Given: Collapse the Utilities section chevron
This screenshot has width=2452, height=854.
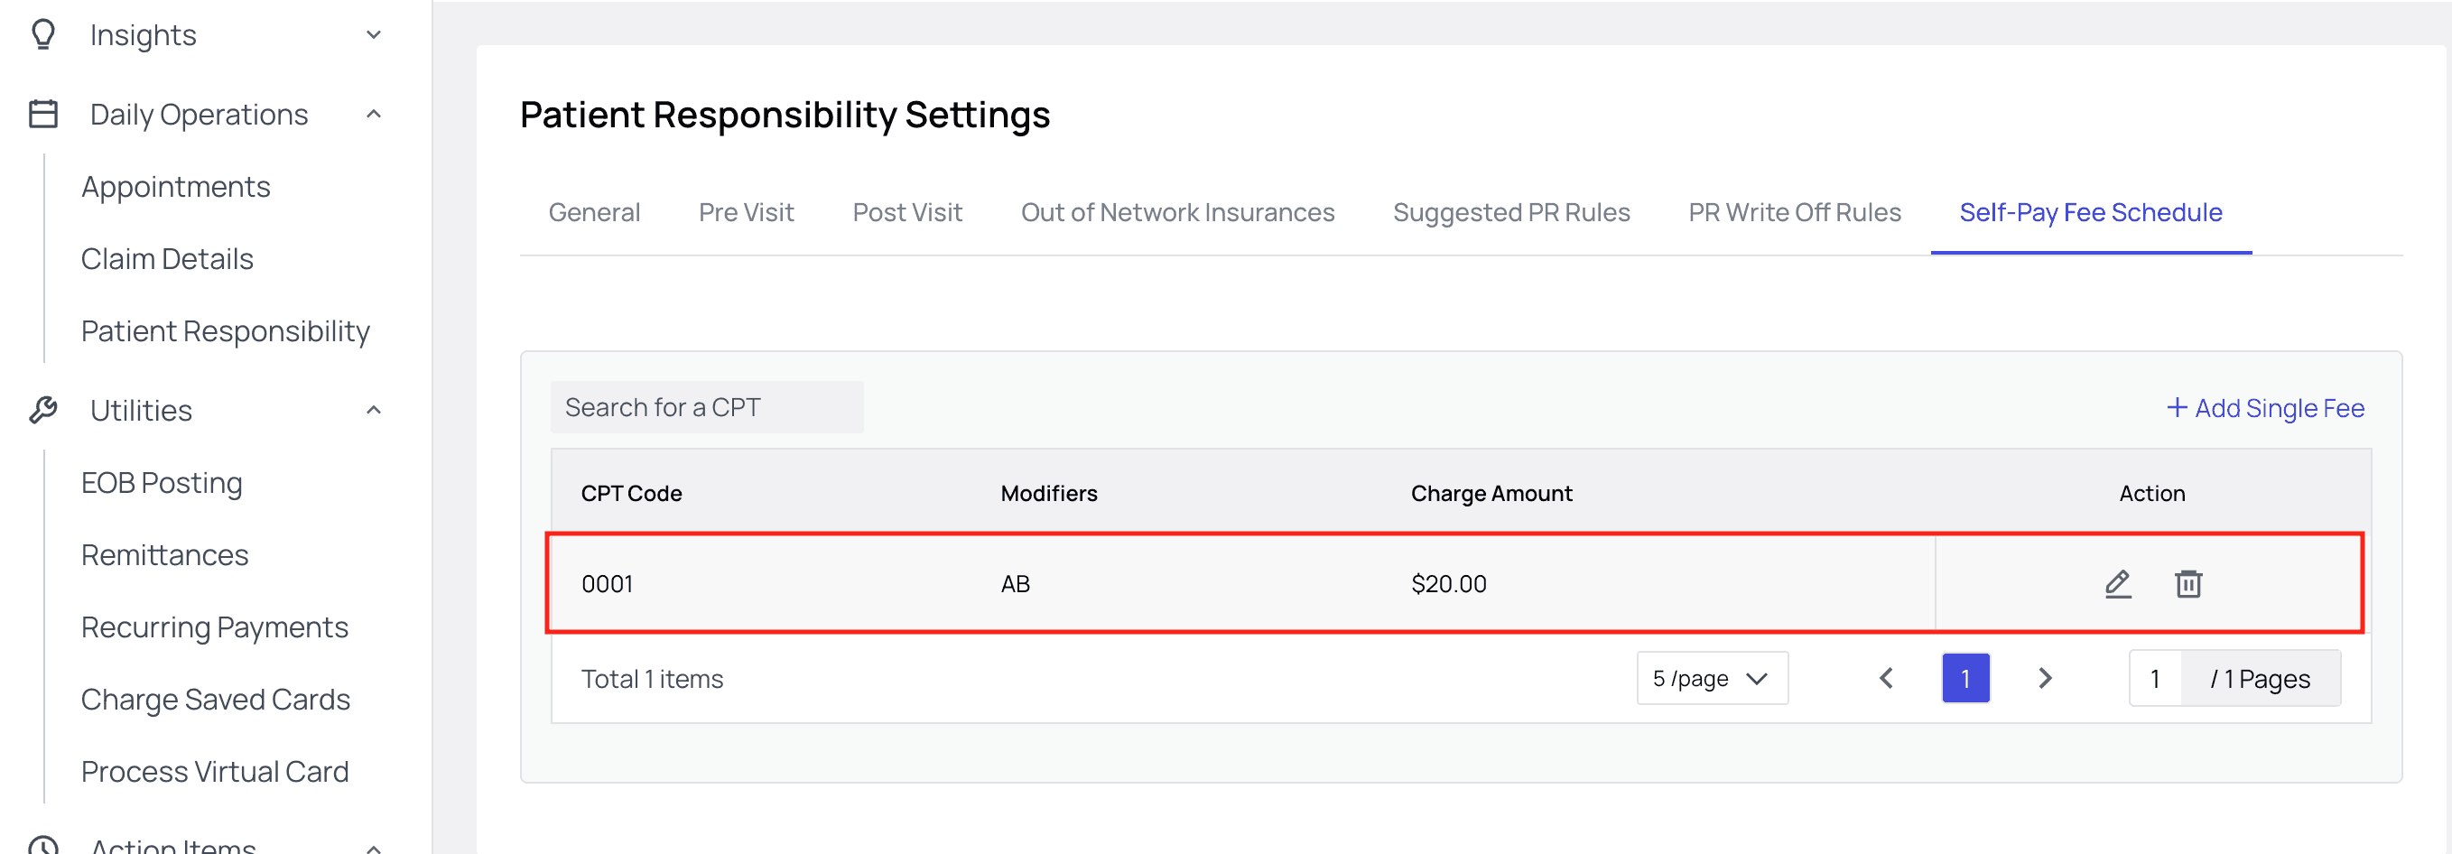Looking at the screenshot, I should [374, 411].
